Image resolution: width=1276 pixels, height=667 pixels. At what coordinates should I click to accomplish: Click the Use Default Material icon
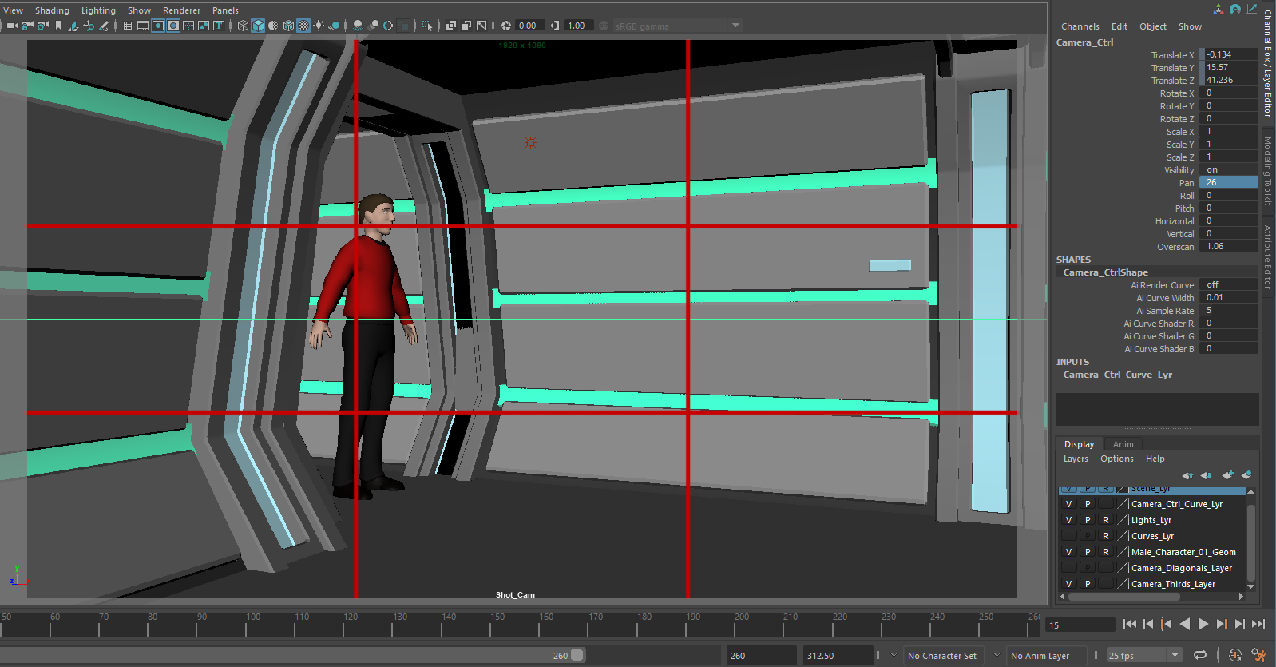click(x=273, y=26)
